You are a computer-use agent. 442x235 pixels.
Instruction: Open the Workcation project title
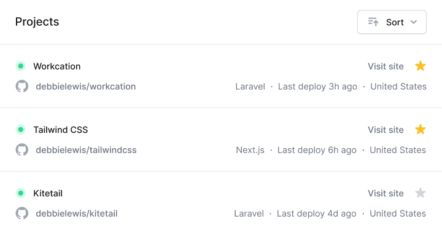click(57, 66)
